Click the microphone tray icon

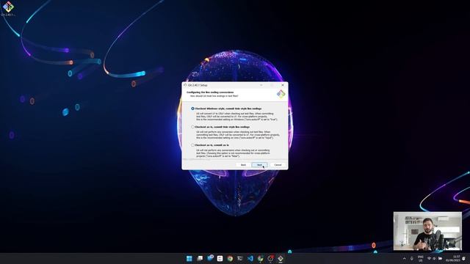click(411, 259)
